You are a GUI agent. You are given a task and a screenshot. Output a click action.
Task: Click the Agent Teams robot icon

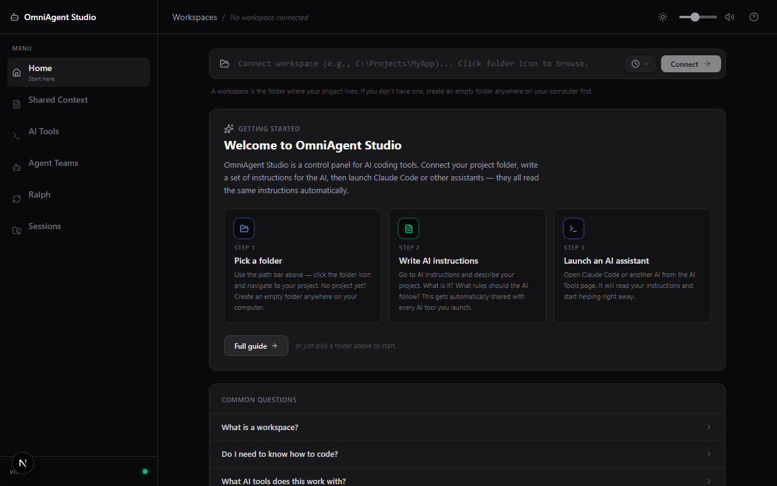[17, 168]
